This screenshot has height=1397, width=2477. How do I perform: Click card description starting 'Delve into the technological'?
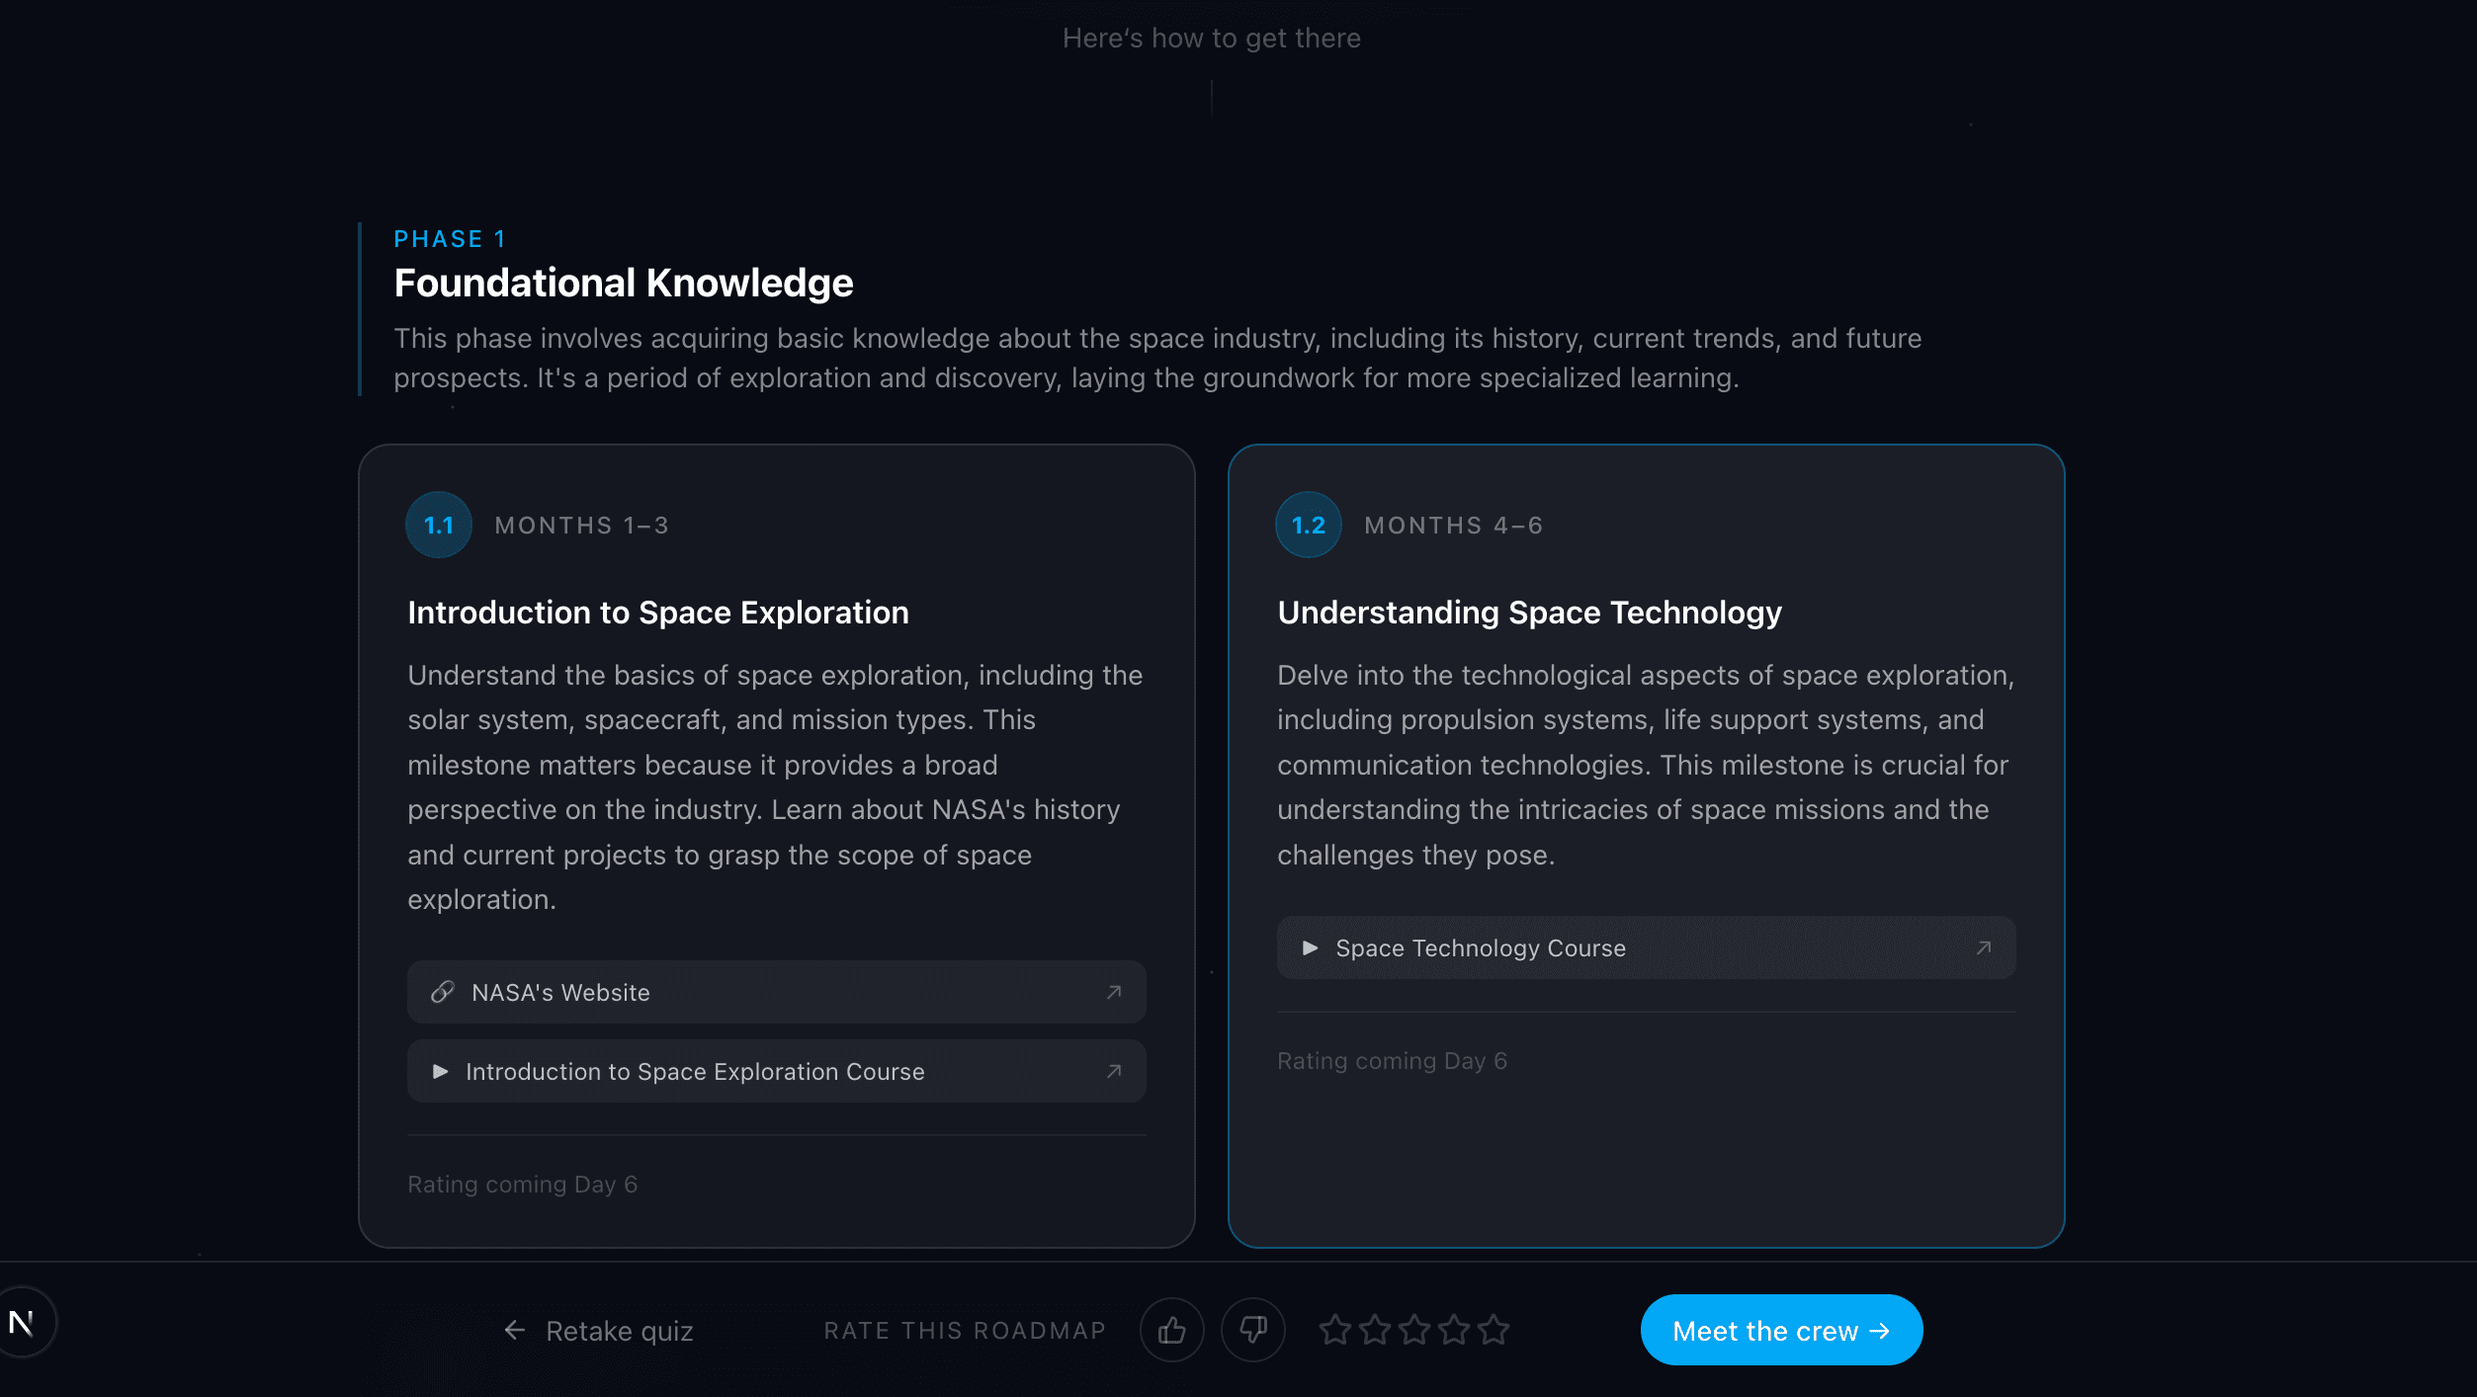pos(1646,765)
